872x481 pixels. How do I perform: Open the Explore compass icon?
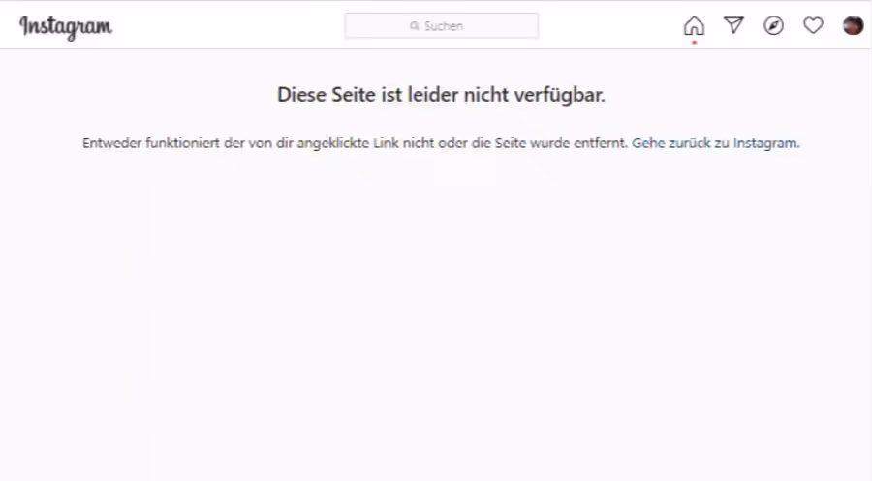click(773, 25)
